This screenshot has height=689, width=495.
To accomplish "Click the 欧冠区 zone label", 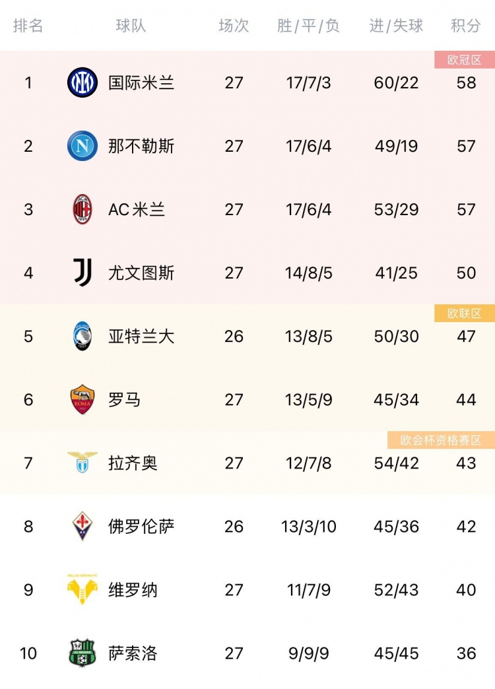I will [x=465, y=60].
